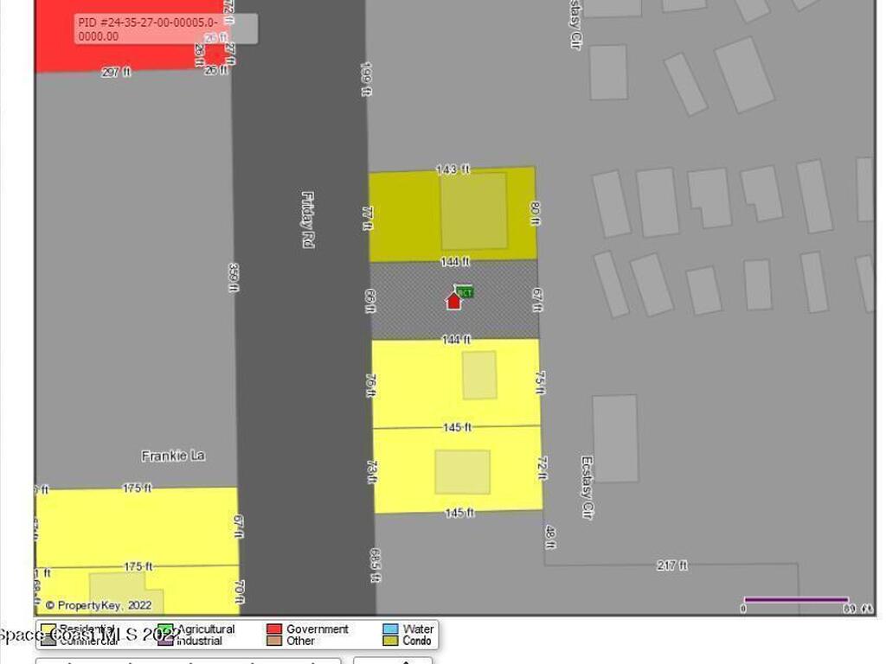Click the Government red legend swatch
This screenshot has height=664, width=886.
point(274,629)
